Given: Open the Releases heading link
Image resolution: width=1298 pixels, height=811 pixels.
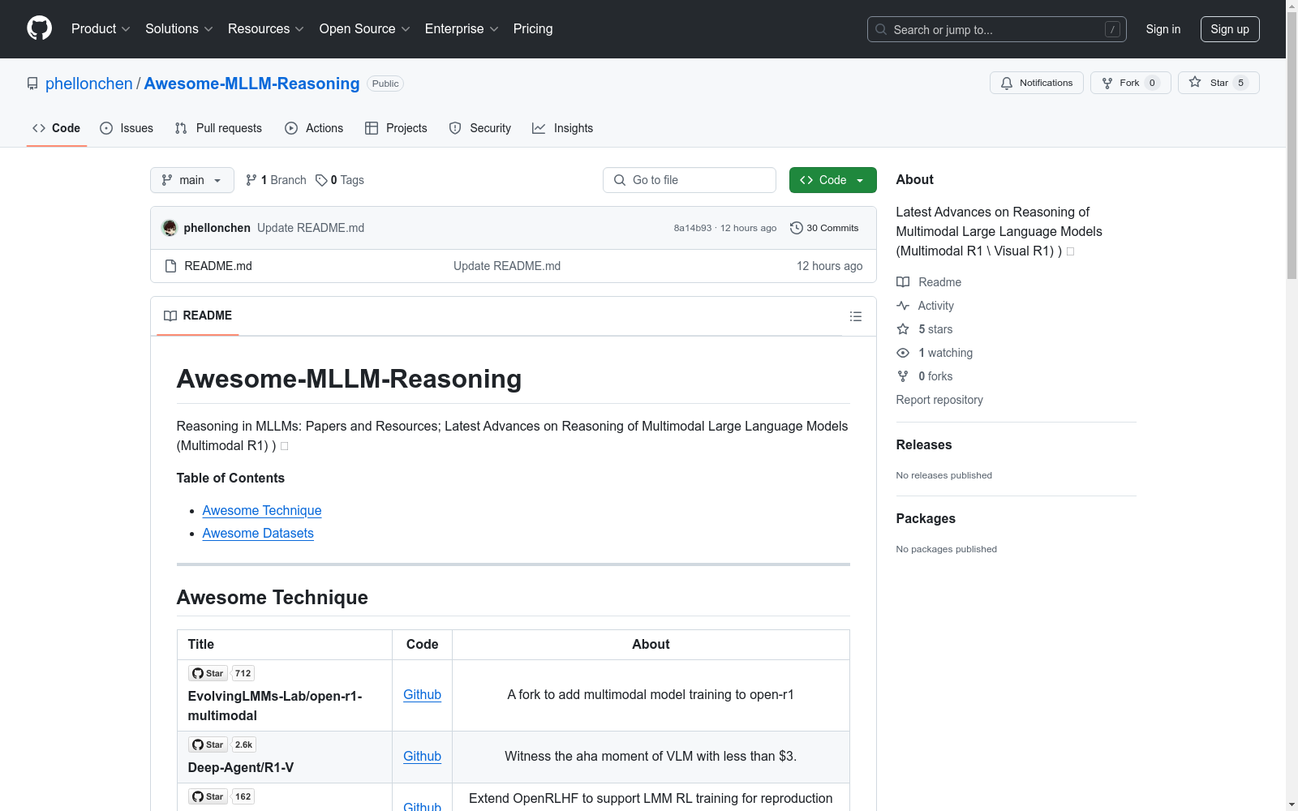Looking at the screenshot, I should 924,444.
